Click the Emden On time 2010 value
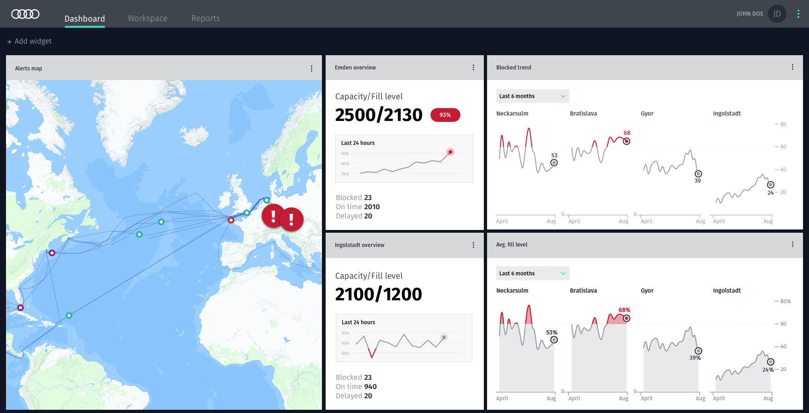The image size is (809, 413). click(372, 207)
